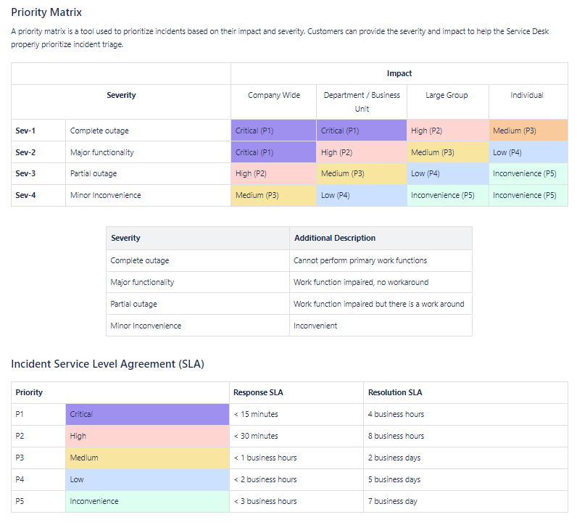This screenshot has height=525, width=577.
Task: Click the Additional Description column header
Action: [x=334, y=238]
